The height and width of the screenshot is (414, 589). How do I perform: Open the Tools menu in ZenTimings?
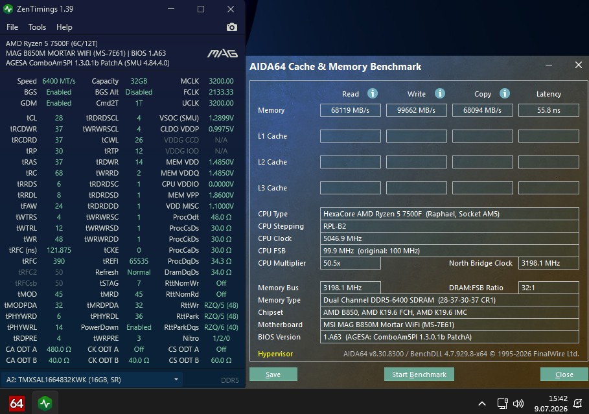37,27
